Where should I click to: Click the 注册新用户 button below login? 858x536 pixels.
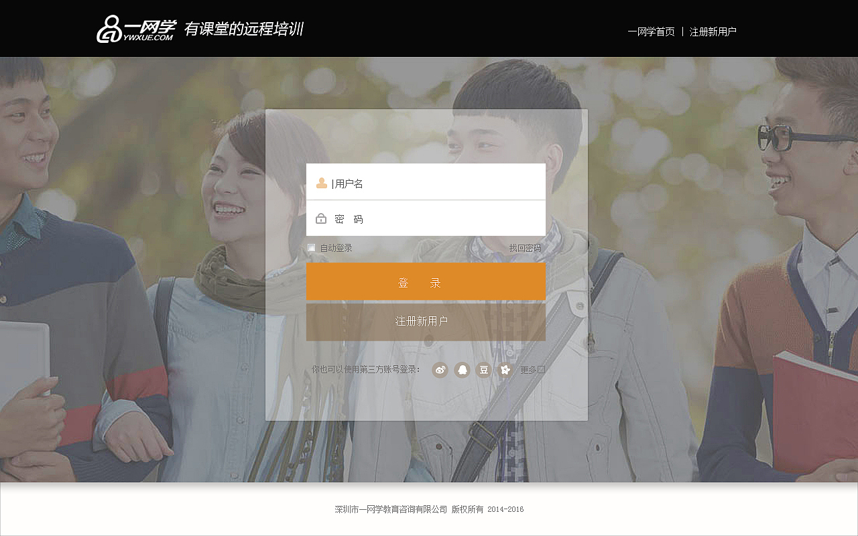click(x=426, y=322)
